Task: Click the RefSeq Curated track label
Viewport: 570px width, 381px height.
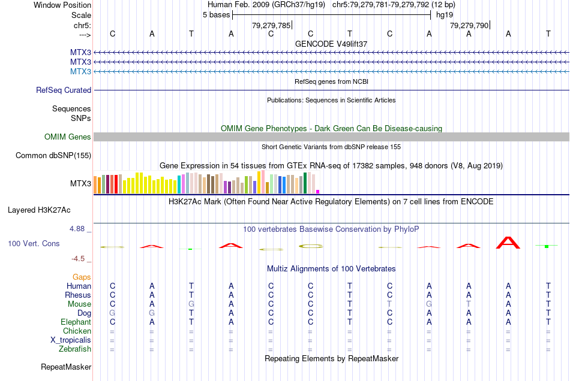Action: pyautogui.click(x=64, y=90)
